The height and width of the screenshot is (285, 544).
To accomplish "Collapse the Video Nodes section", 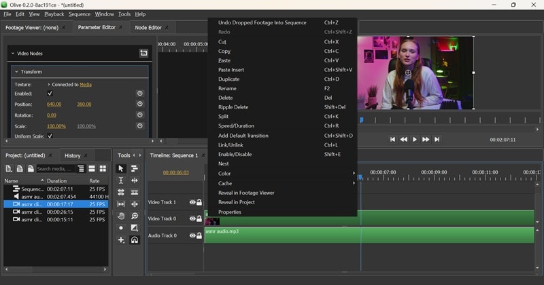I will coord(13,54).
